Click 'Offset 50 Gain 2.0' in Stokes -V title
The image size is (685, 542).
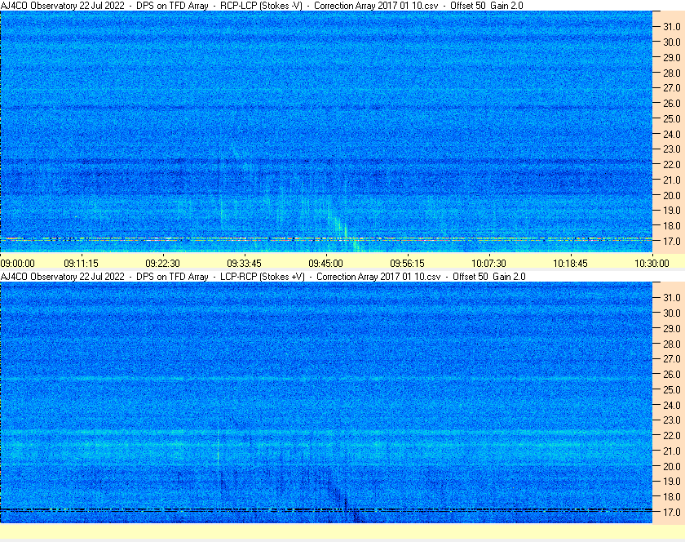pos(487,6)
